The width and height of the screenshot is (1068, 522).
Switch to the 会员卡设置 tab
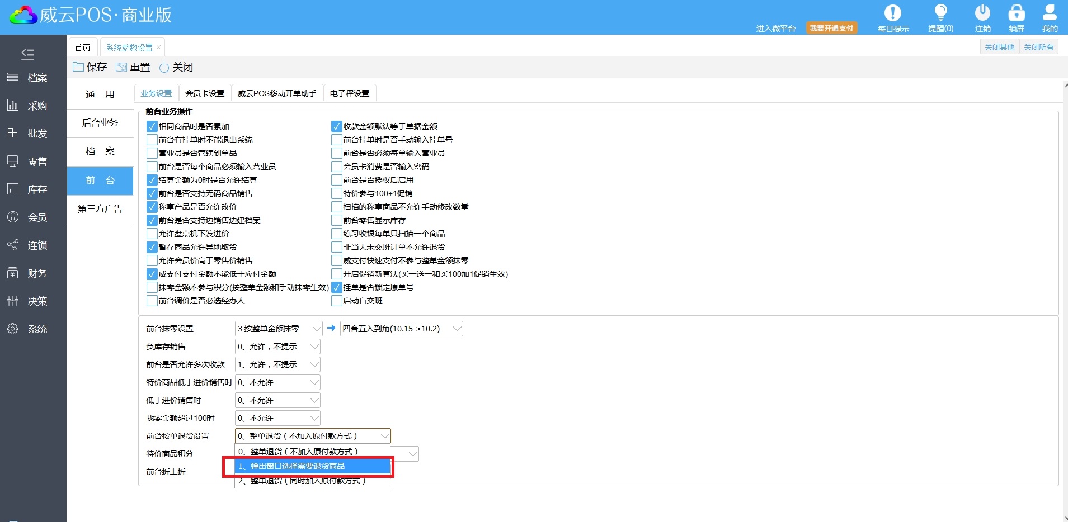pos(205,93)
